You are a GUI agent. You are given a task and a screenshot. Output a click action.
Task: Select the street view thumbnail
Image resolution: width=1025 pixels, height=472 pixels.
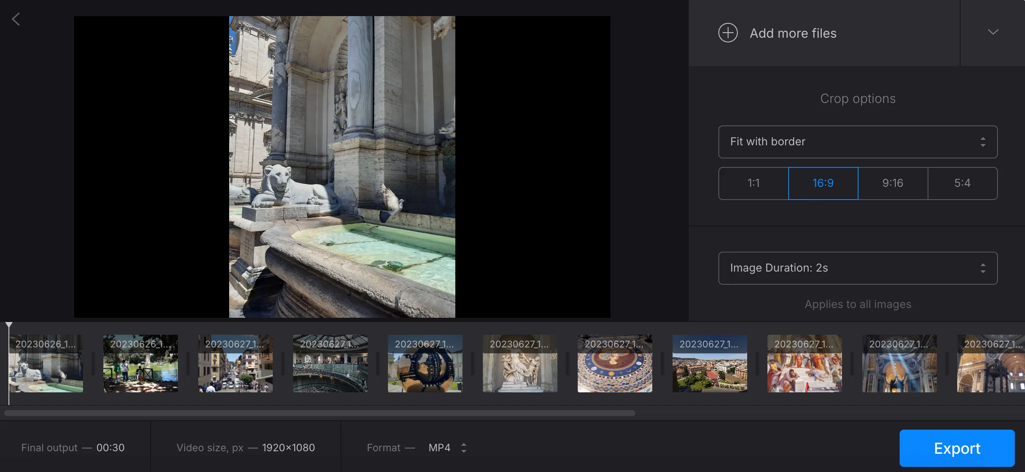tap(235, 364)
